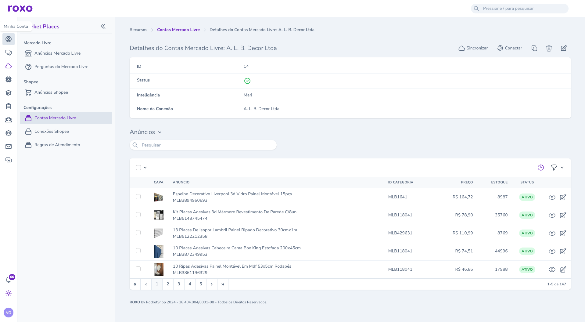Open Anúncios Shopee menu item

tap(66, 92)
